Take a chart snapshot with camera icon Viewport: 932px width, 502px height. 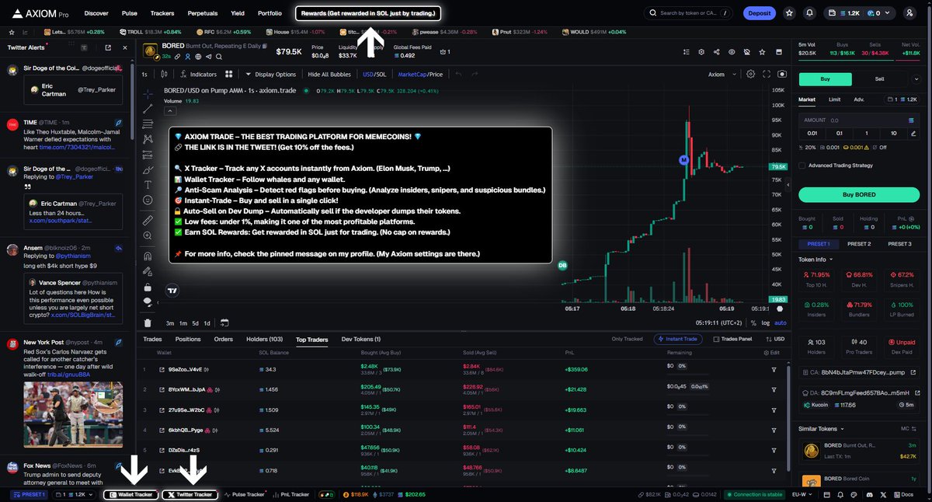[781, 74]
